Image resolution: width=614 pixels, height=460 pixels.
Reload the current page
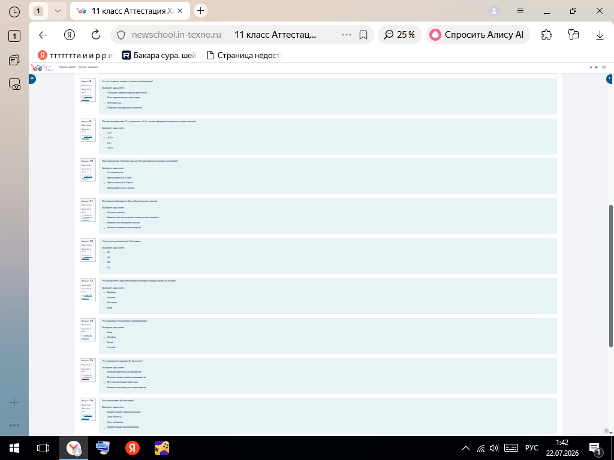tap(96, 35)
